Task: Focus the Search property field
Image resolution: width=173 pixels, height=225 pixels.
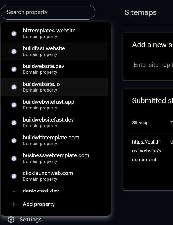Action: (48, 12)
